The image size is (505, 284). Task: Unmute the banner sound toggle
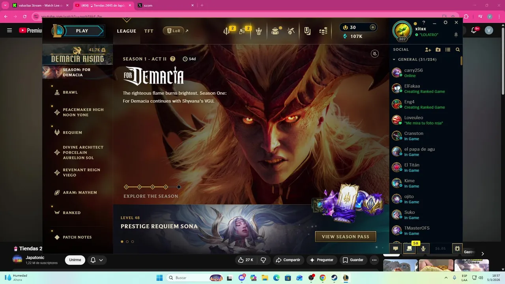(375, 54)
